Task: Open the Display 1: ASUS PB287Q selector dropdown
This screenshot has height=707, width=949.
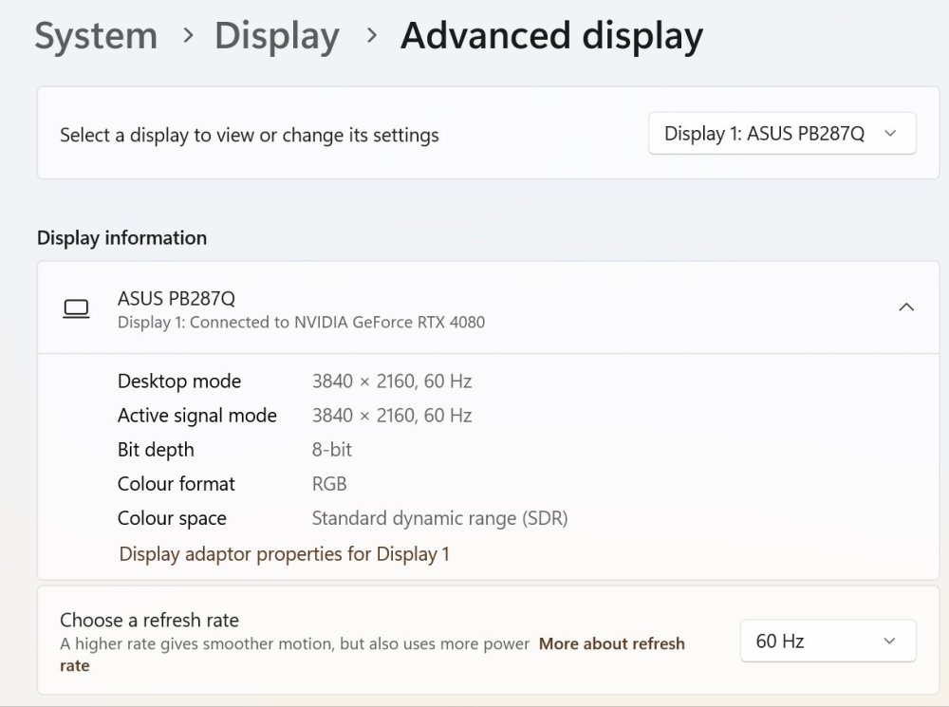Action: pyautogui.click(x=782, y=134)
